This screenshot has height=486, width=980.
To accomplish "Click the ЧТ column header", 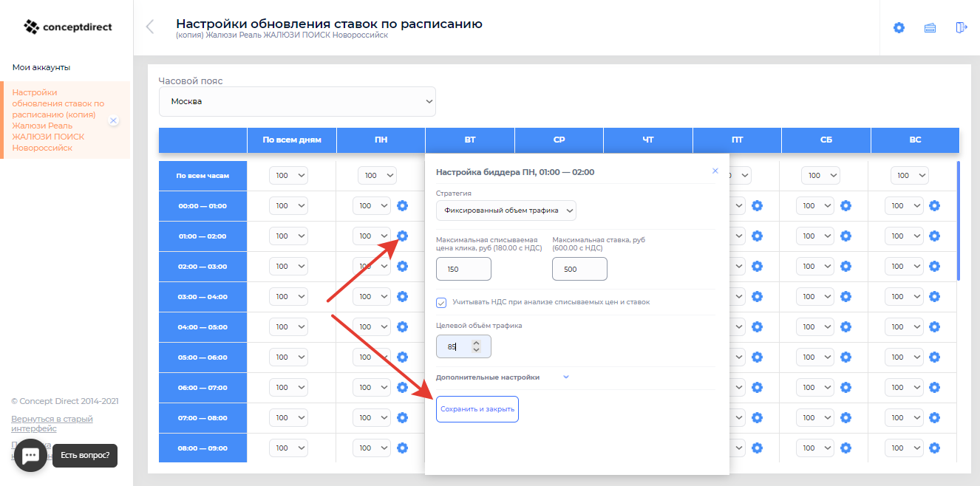I will tap(648, 140).
